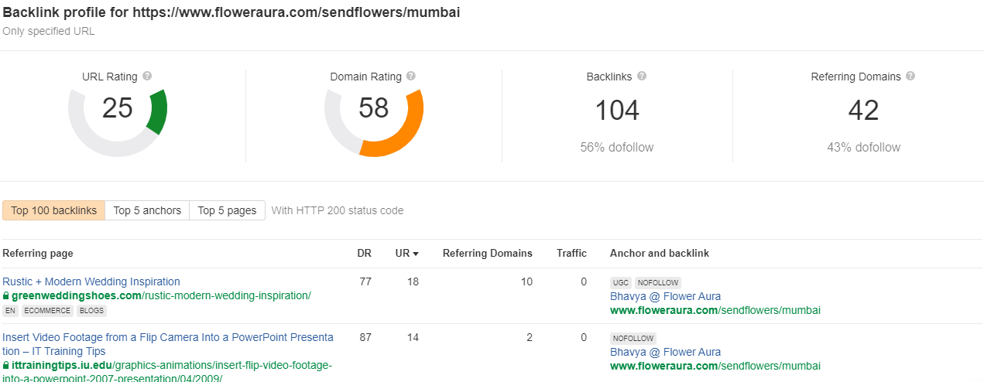Click the Domain Rating help icon

tap(411, 77)
